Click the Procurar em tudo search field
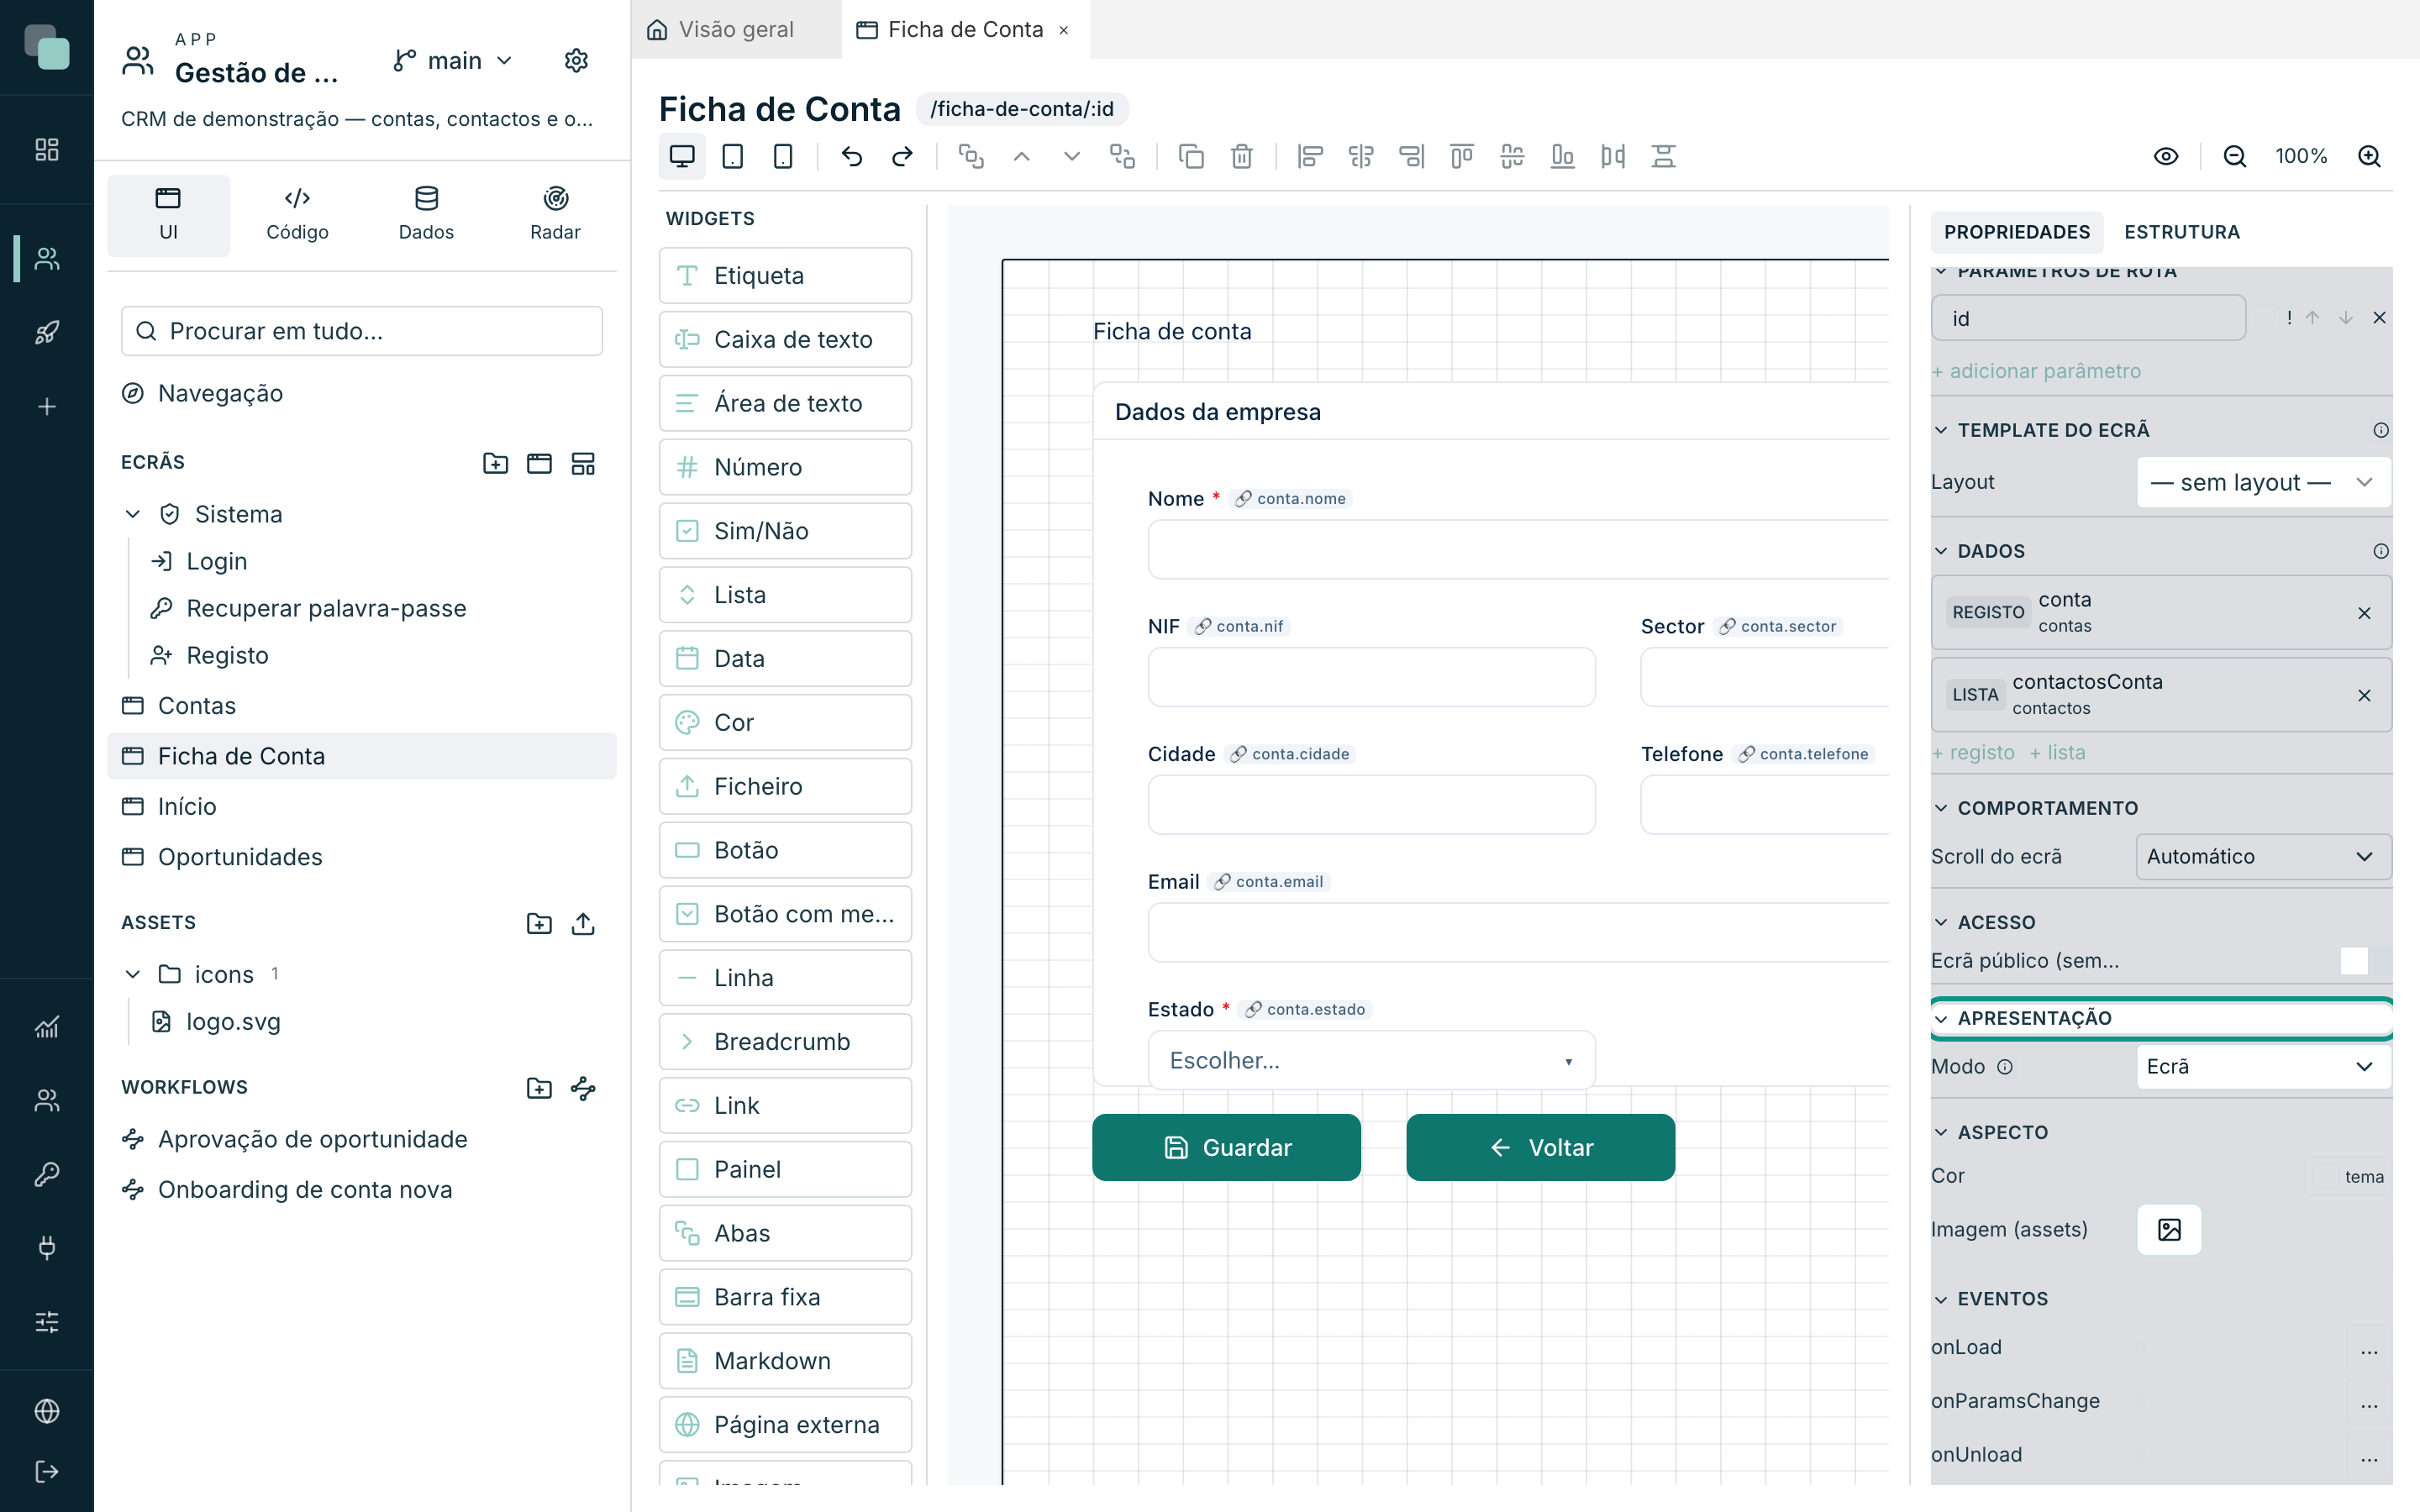Image resolution: width=2420 pixels, height=1512 pixels. point(362,331)
